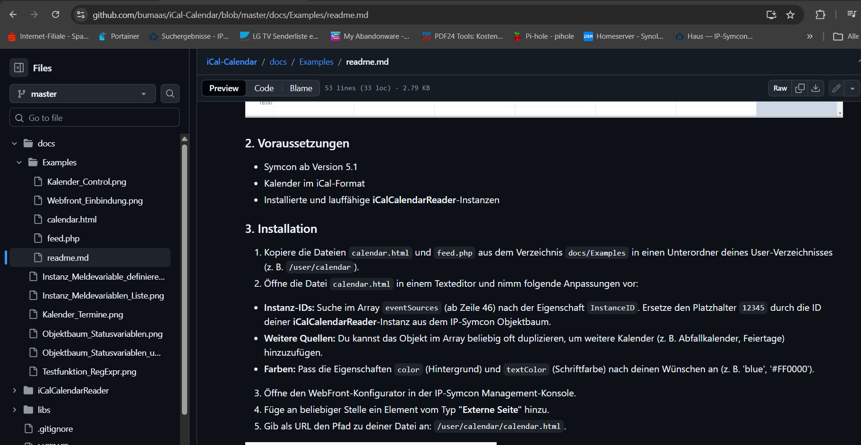The width and height of the screenshot is (861, 445).
Task: Click the Raw button
Action: click(780, 88)
